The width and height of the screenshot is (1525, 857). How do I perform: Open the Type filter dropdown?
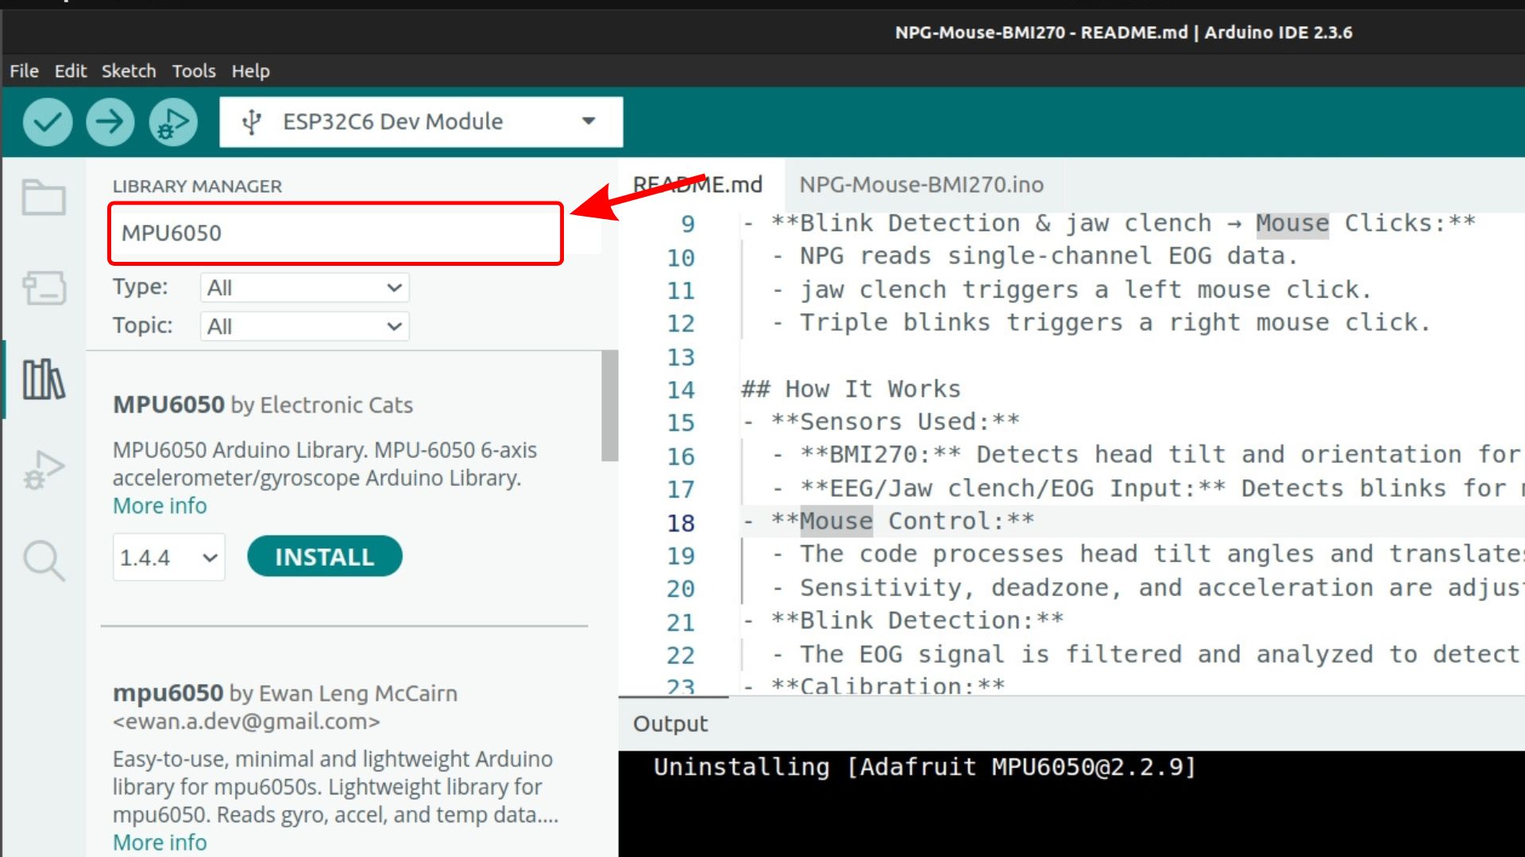(x=304, y=287)
